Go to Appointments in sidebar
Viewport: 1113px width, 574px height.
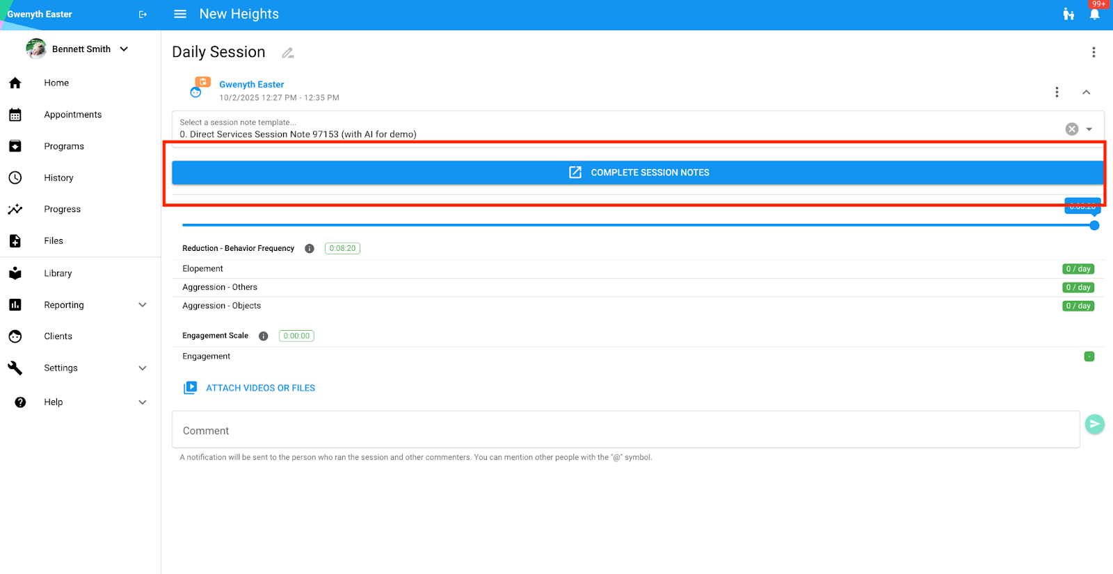pos(72,115)
